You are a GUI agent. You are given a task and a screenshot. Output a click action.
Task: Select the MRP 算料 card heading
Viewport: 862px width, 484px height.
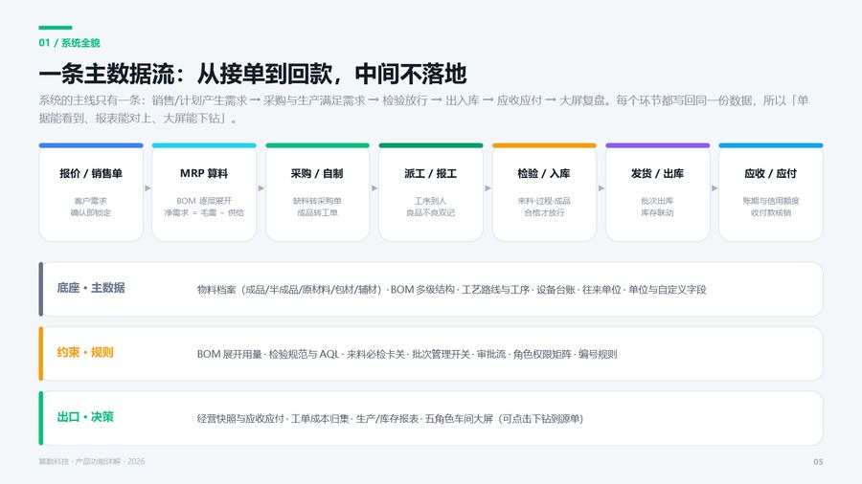coord(204,173)
